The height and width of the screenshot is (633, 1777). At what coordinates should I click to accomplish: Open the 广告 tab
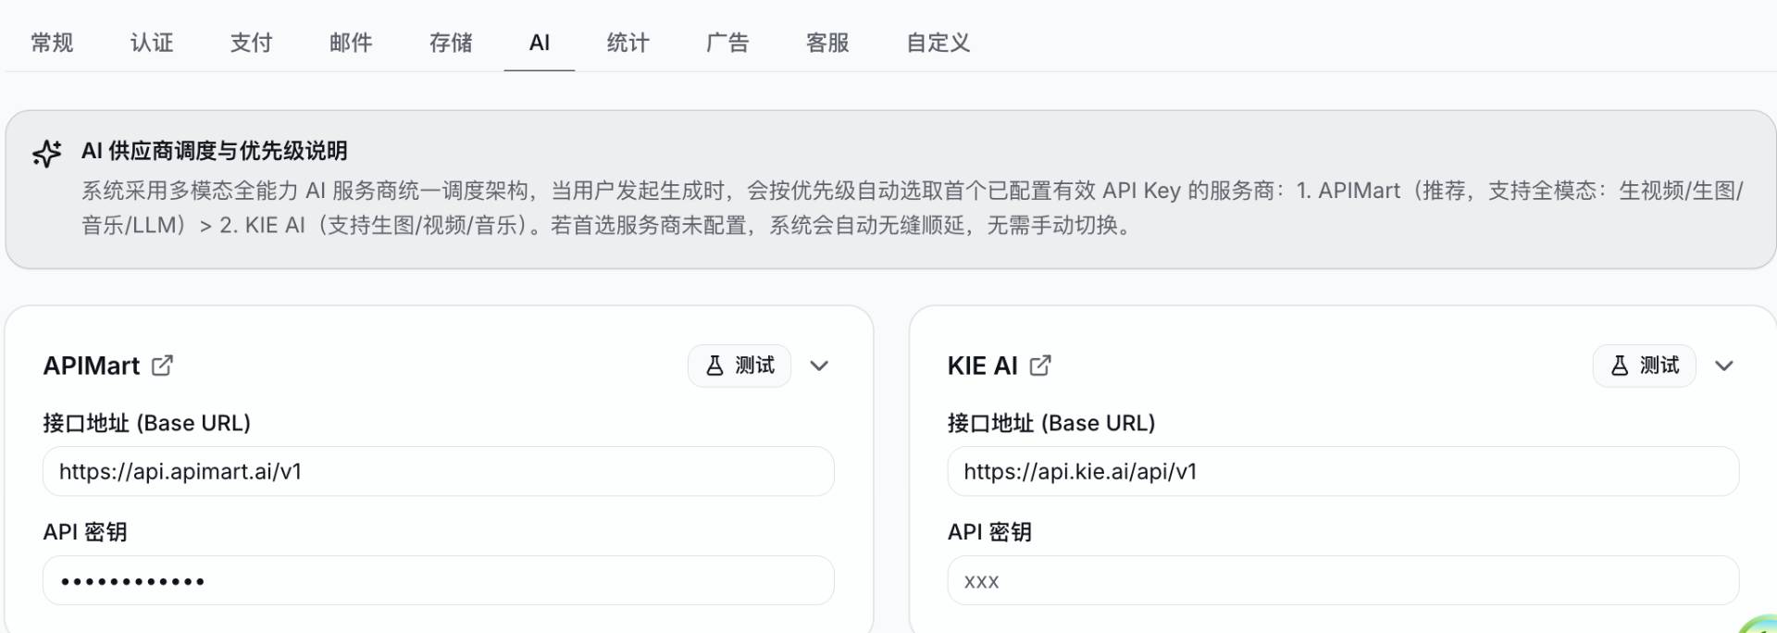(727, 43)
